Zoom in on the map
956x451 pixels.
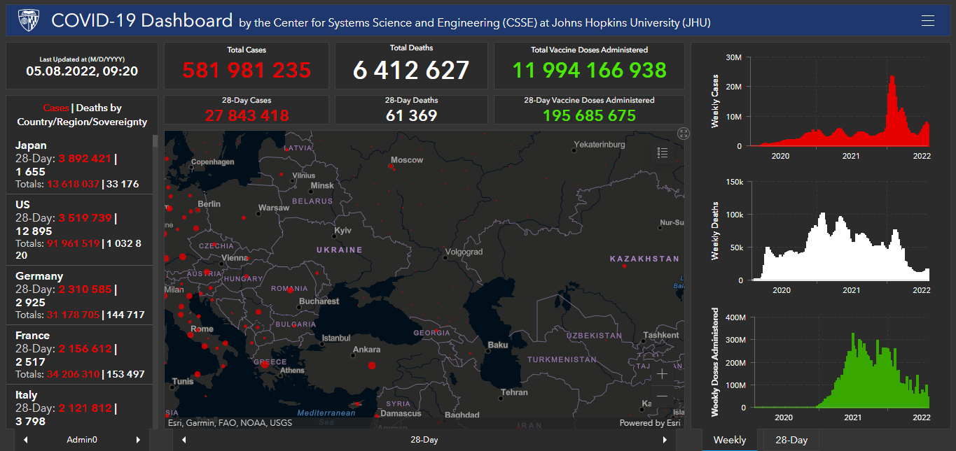point(662,374)
